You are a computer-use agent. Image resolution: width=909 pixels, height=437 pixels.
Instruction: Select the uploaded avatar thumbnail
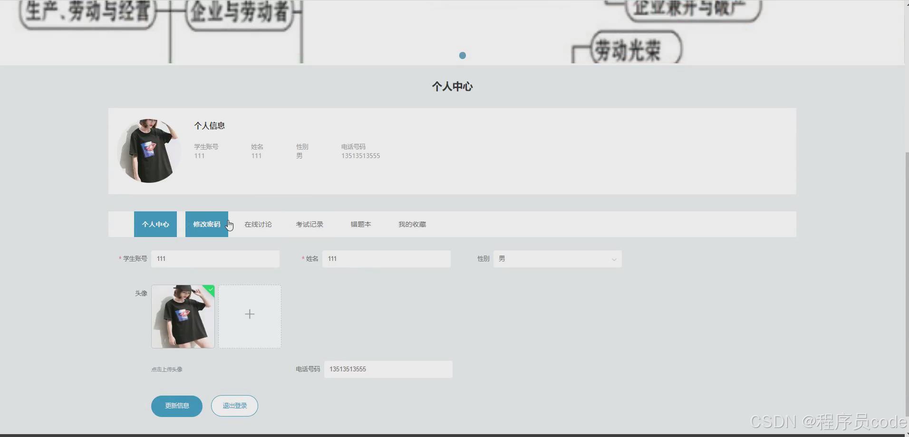(183, 316)
